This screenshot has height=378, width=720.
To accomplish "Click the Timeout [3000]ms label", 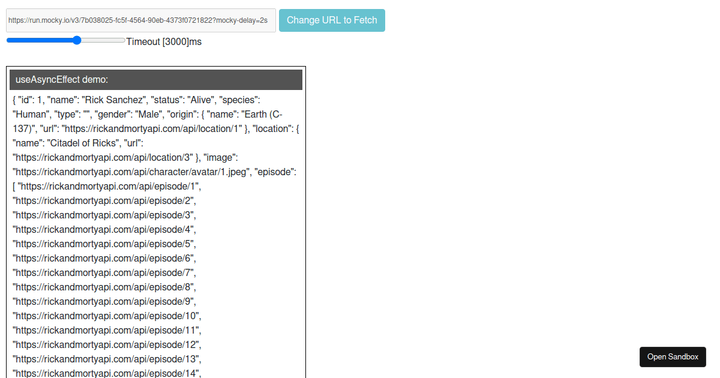I will tap(164, 41).
